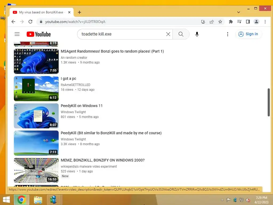Open Chrome profile avatar
Image resolution: width=273 pixels, height=205 pixels.
pos(256,22)
